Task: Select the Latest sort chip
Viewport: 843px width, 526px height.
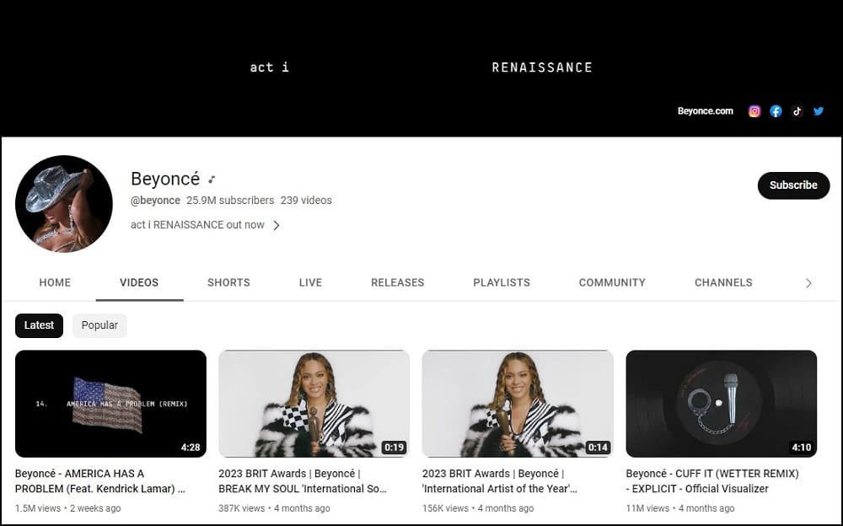Action: pyautogui.click(x=39, y=325)
